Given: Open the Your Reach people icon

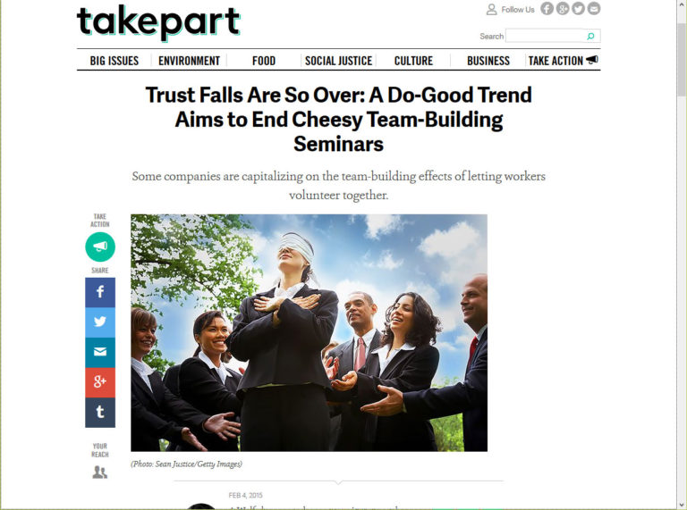Looking at the screenshot, I should tap(100, 472).
